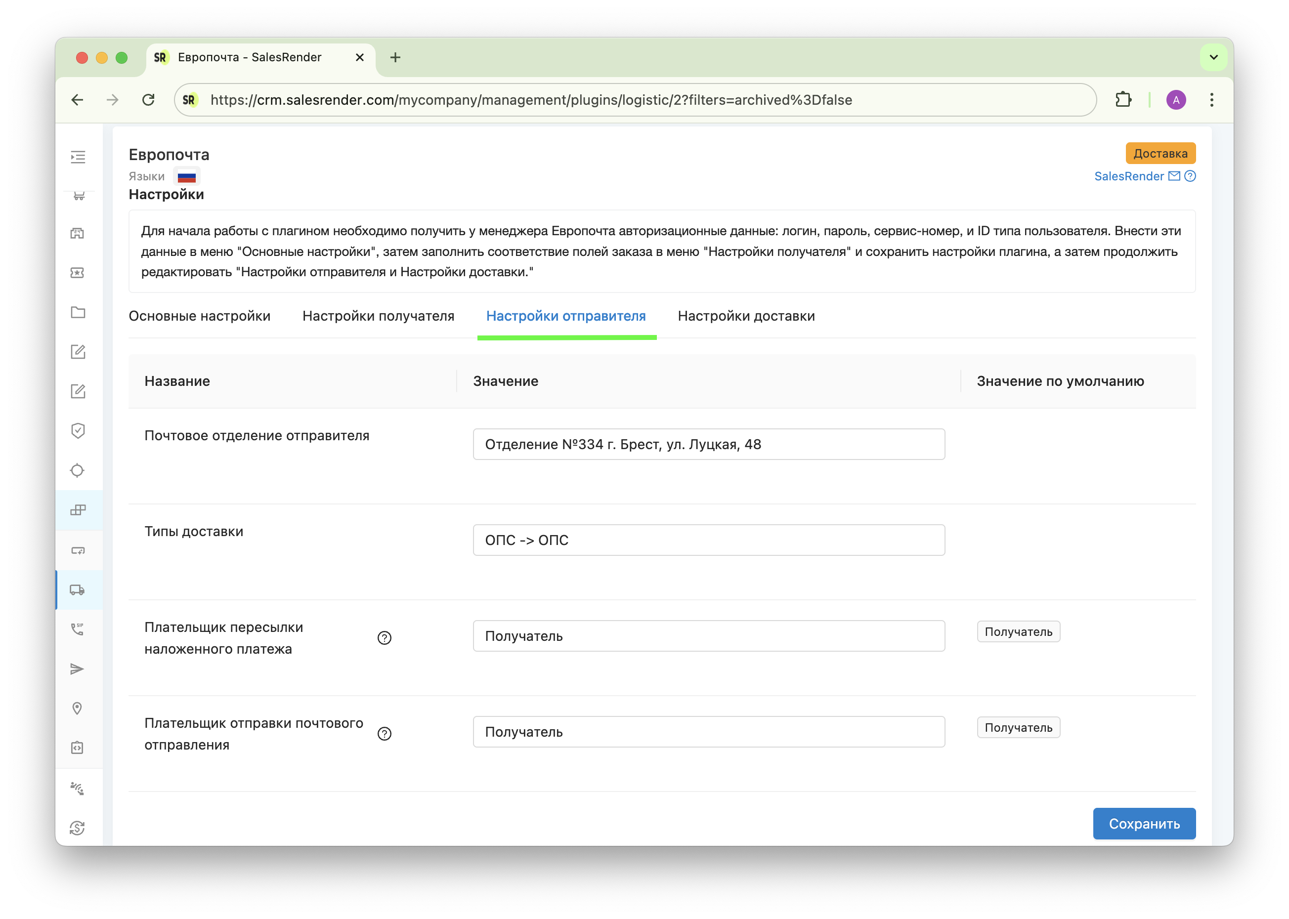This screenshot has width=1289, height=919.
Task: Open the delivery truck sidebar section
Action: pyautogui.click(x=78, y=590)
